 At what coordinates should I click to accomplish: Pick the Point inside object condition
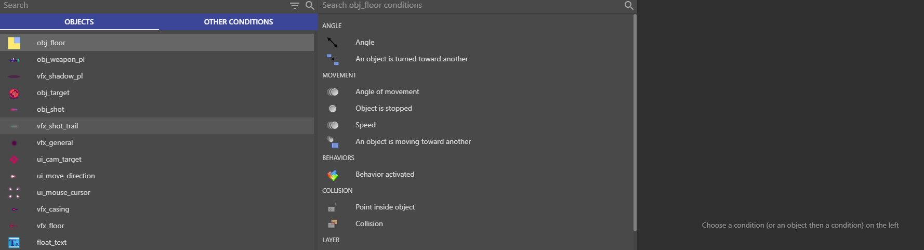385,207
